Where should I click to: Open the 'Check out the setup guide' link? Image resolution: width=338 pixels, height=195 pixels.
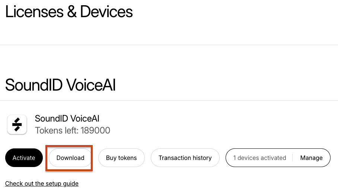click(x=42, y=183)
